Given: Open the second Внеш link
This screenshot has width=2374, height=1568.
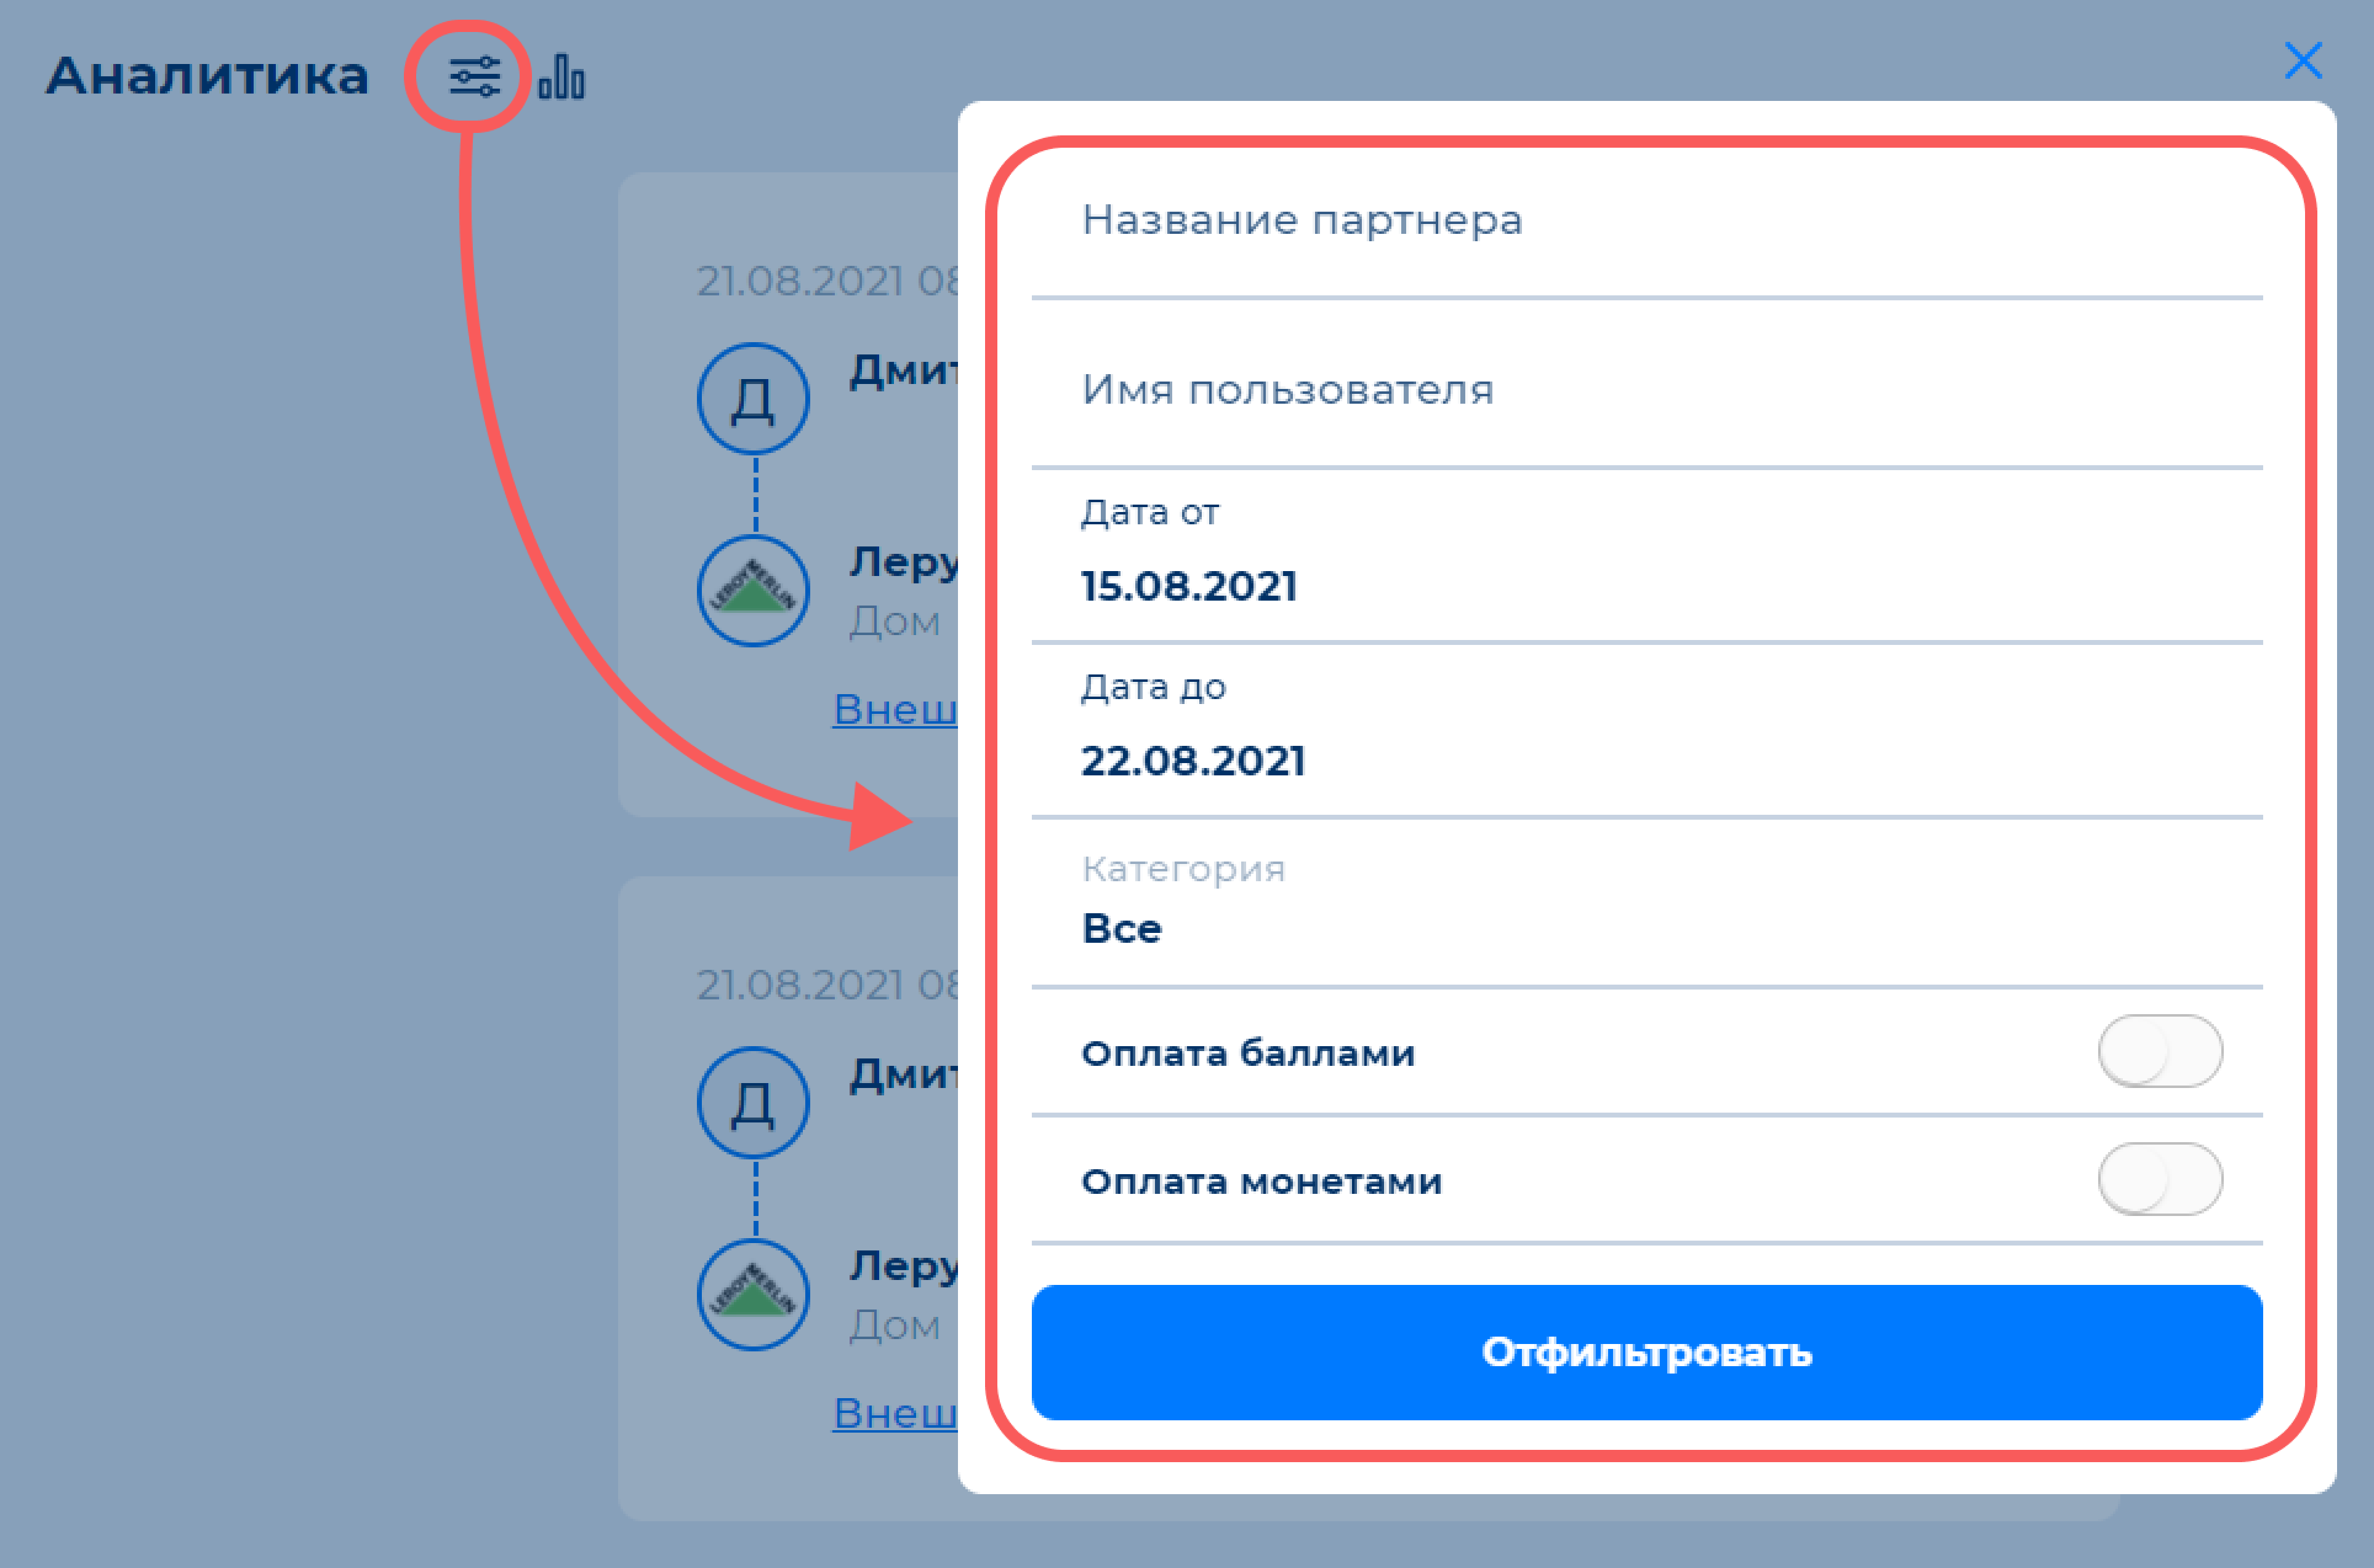Looking at the screenshot, I should coord(895,1413).
